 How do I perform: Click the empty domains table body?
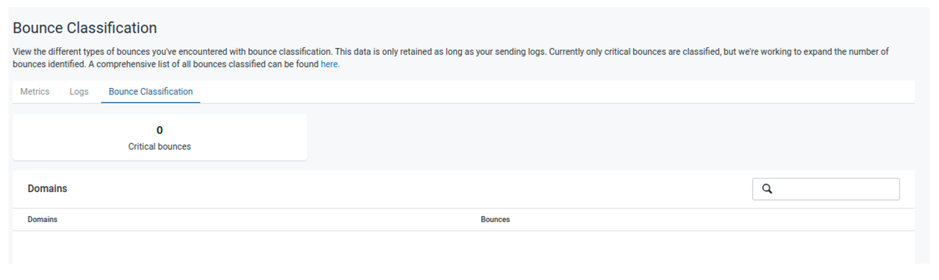tap(463, 247)
